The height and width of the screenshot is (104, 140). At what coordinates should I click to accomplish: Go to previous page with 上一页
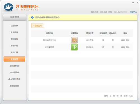click(x=112, y=96)
